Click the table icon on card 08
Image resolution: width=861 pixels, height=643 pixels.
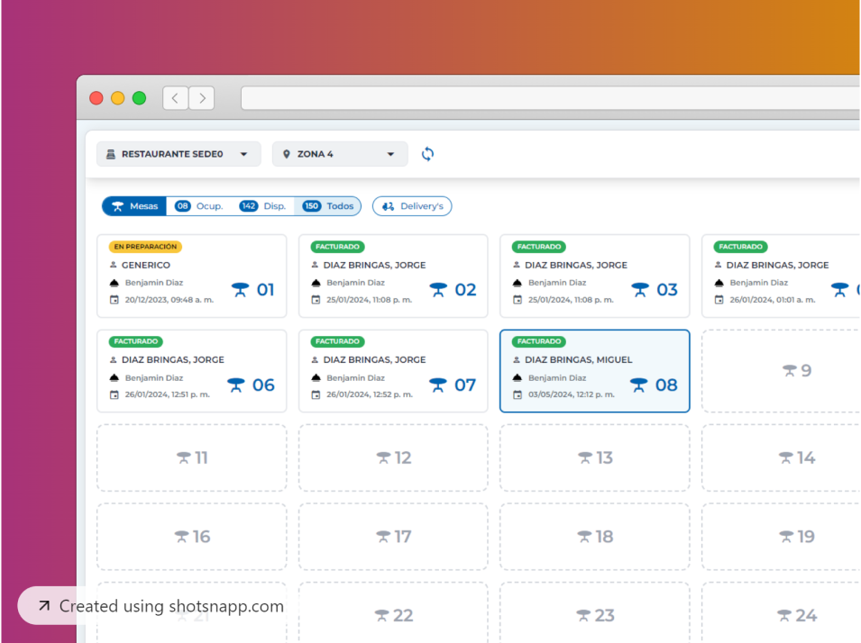(638, 385)
